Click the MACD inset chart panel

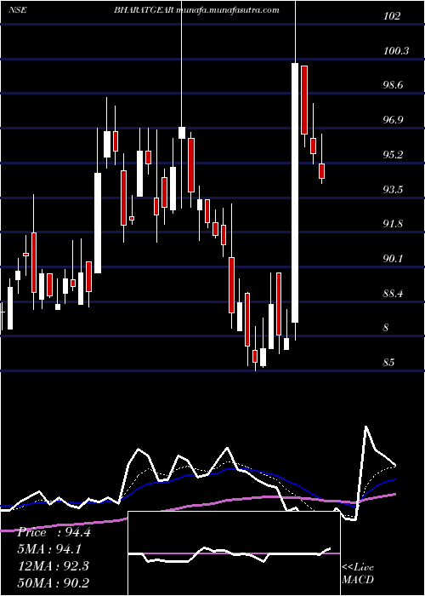[x=234, y=553]
